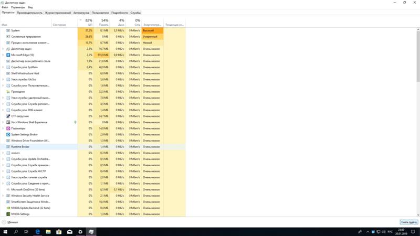This screenshot has height=236, width=420.
Task: Expand the Microsoft Edge (10) process group
Action: [x=3, y=55]
